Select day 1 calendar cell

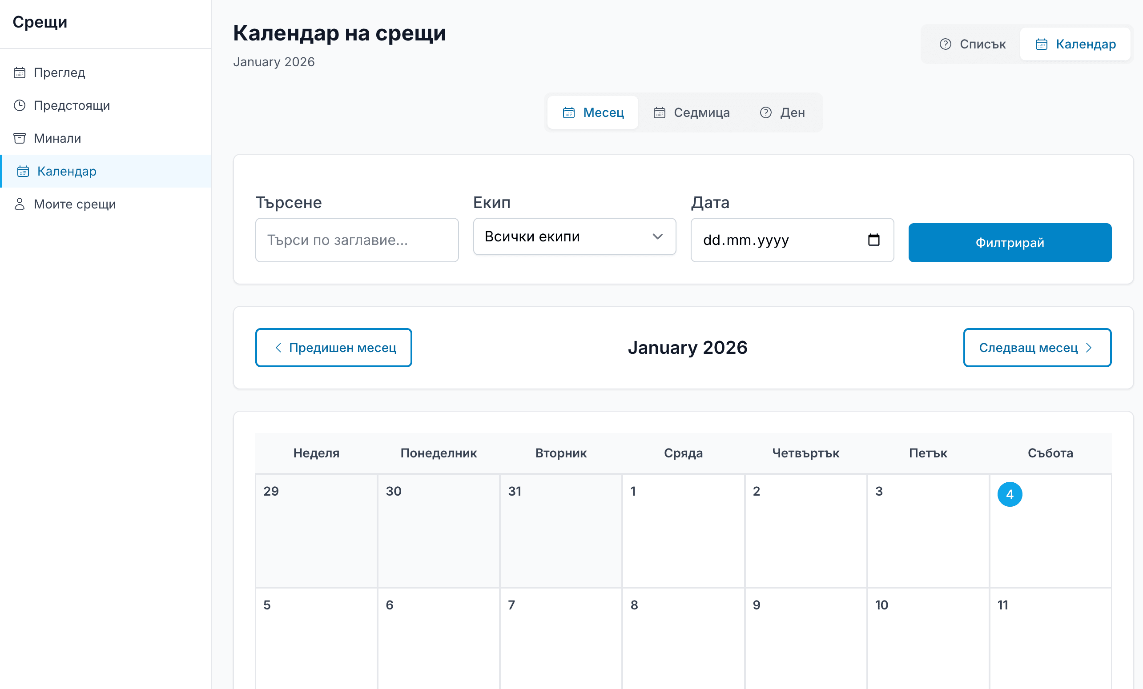683,530
